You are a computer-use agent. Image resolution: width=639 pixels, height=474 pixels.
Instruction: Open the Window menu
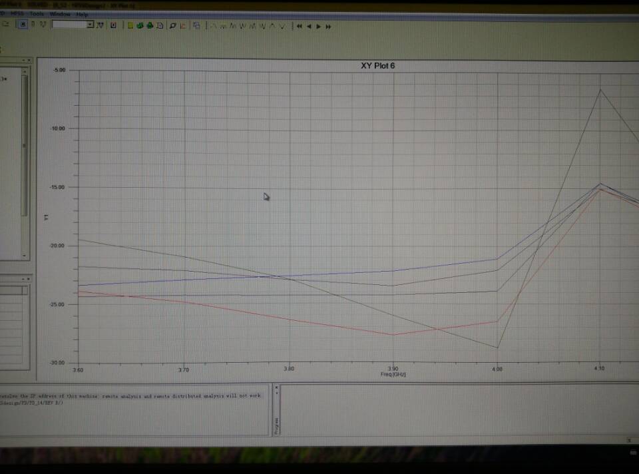(60, 14)
